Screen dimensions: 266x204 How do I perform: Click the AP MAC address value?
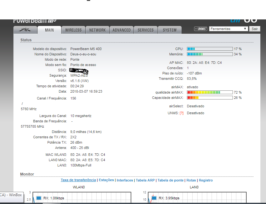pyautogui.click(x=204, y=63)
